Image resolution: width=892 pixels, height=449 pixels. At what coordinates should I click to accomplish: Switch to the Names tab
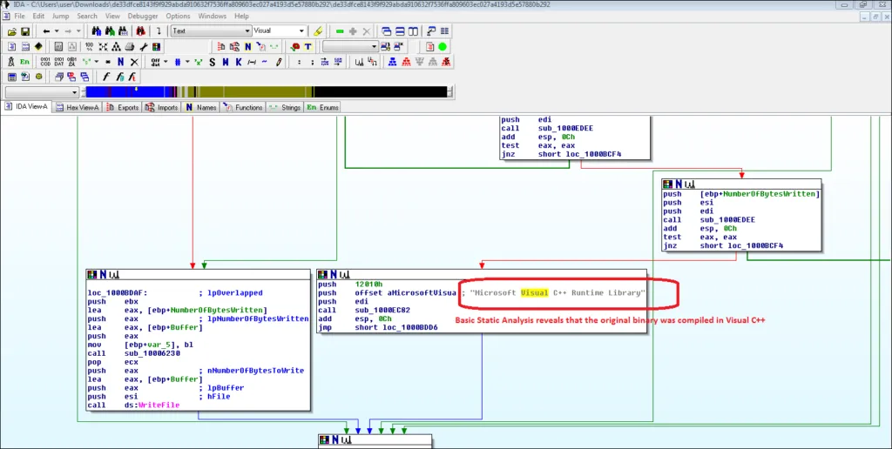click(201, 107)
